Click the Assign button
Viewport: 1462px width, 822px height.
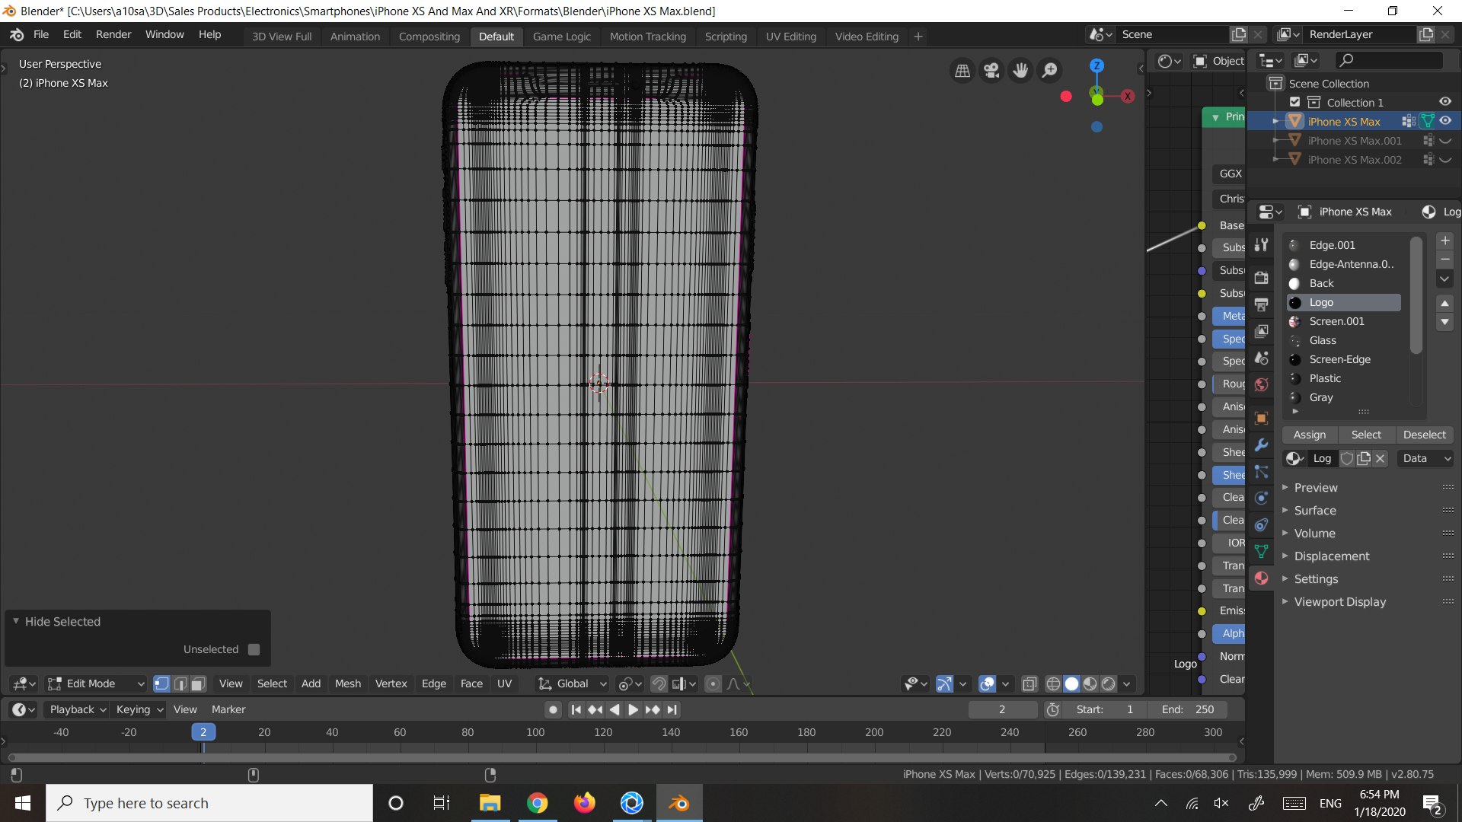click(1310, 435)
